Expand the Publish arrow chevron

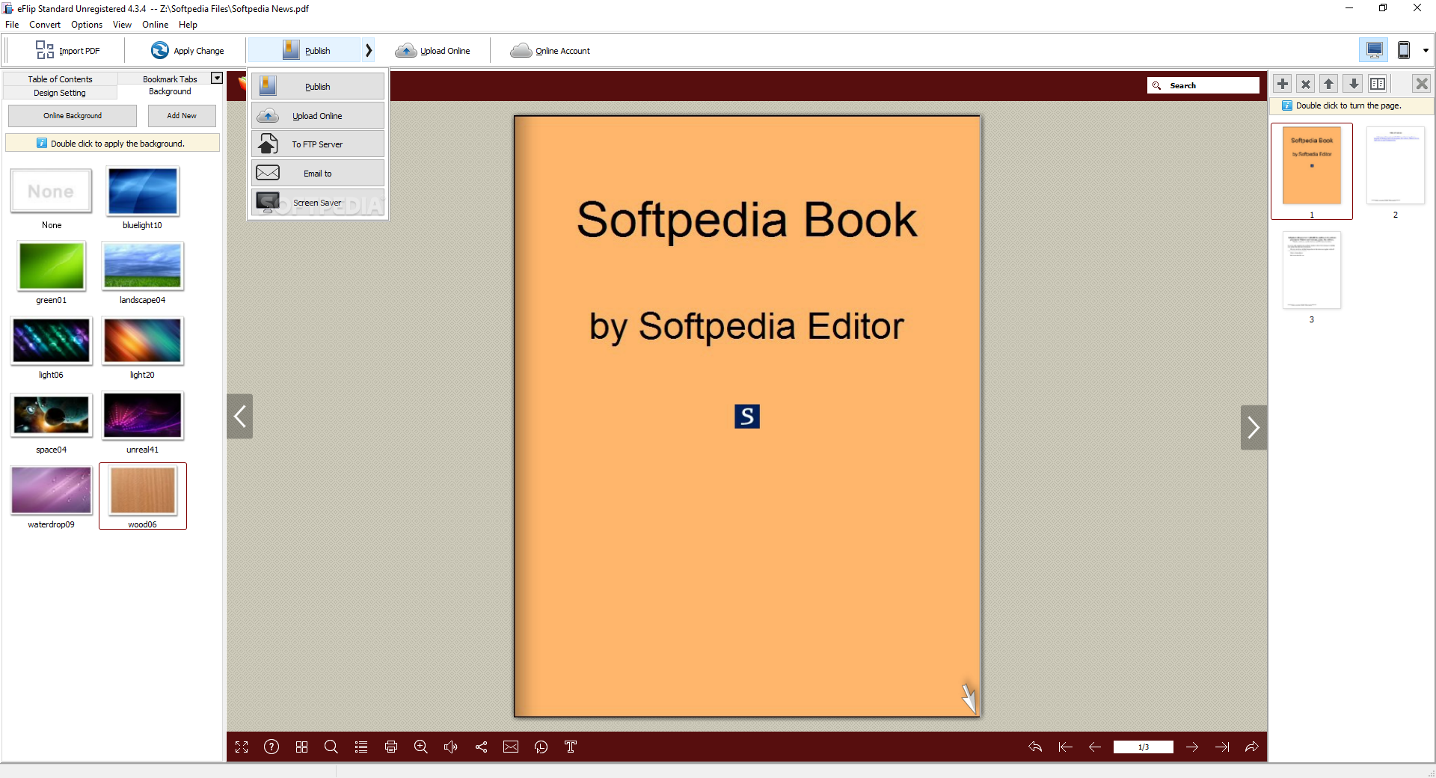(369, 51)
